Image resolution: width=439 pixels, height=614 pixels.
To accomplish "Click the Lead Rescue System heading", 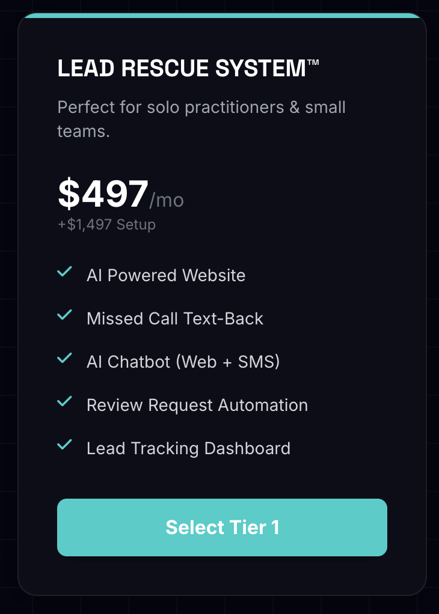I will [188, 68].
